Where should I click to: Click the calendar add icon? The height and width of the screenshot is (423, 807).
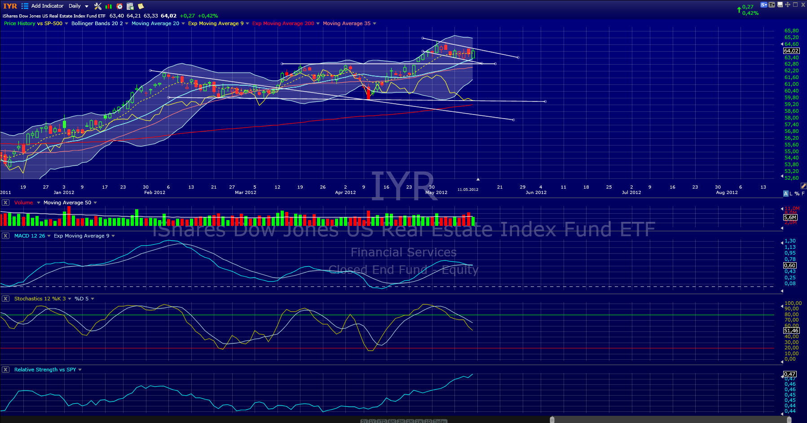tap(130, 6)
